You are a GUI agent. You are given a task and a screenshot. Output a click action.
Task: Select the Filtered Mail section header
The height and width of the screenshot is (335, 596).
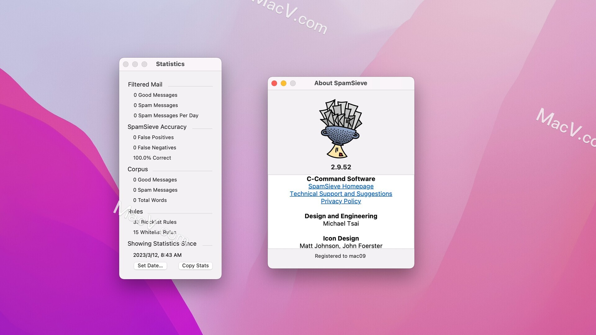coord(145,84)
